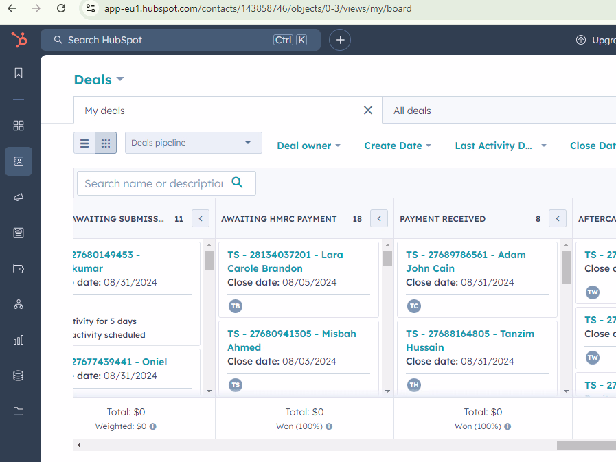Open the Workspaces grid sidebar icon

pyautogui.click(x=19, y=126)
